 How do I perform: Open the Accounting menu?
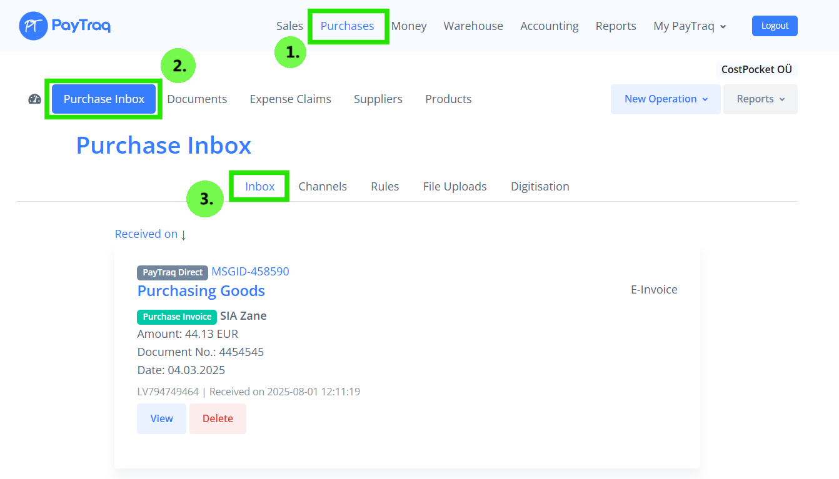pos(550,26)
